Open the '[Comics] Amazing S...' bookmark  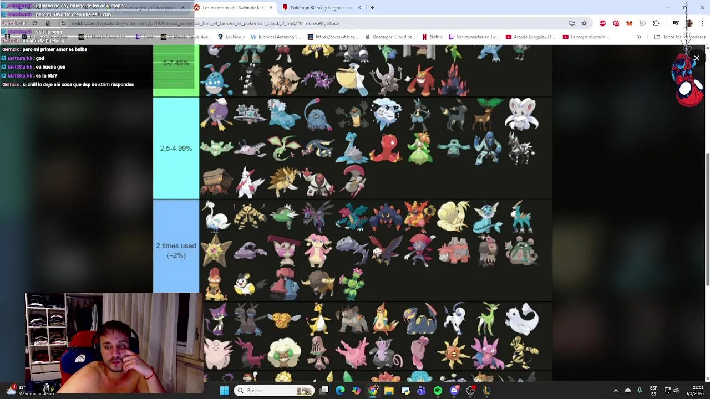(276, 37)
